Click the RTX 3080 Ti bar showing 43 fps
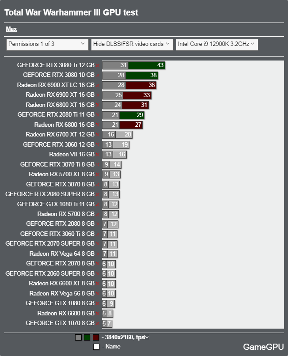The image size is (288, 356). 147,65
